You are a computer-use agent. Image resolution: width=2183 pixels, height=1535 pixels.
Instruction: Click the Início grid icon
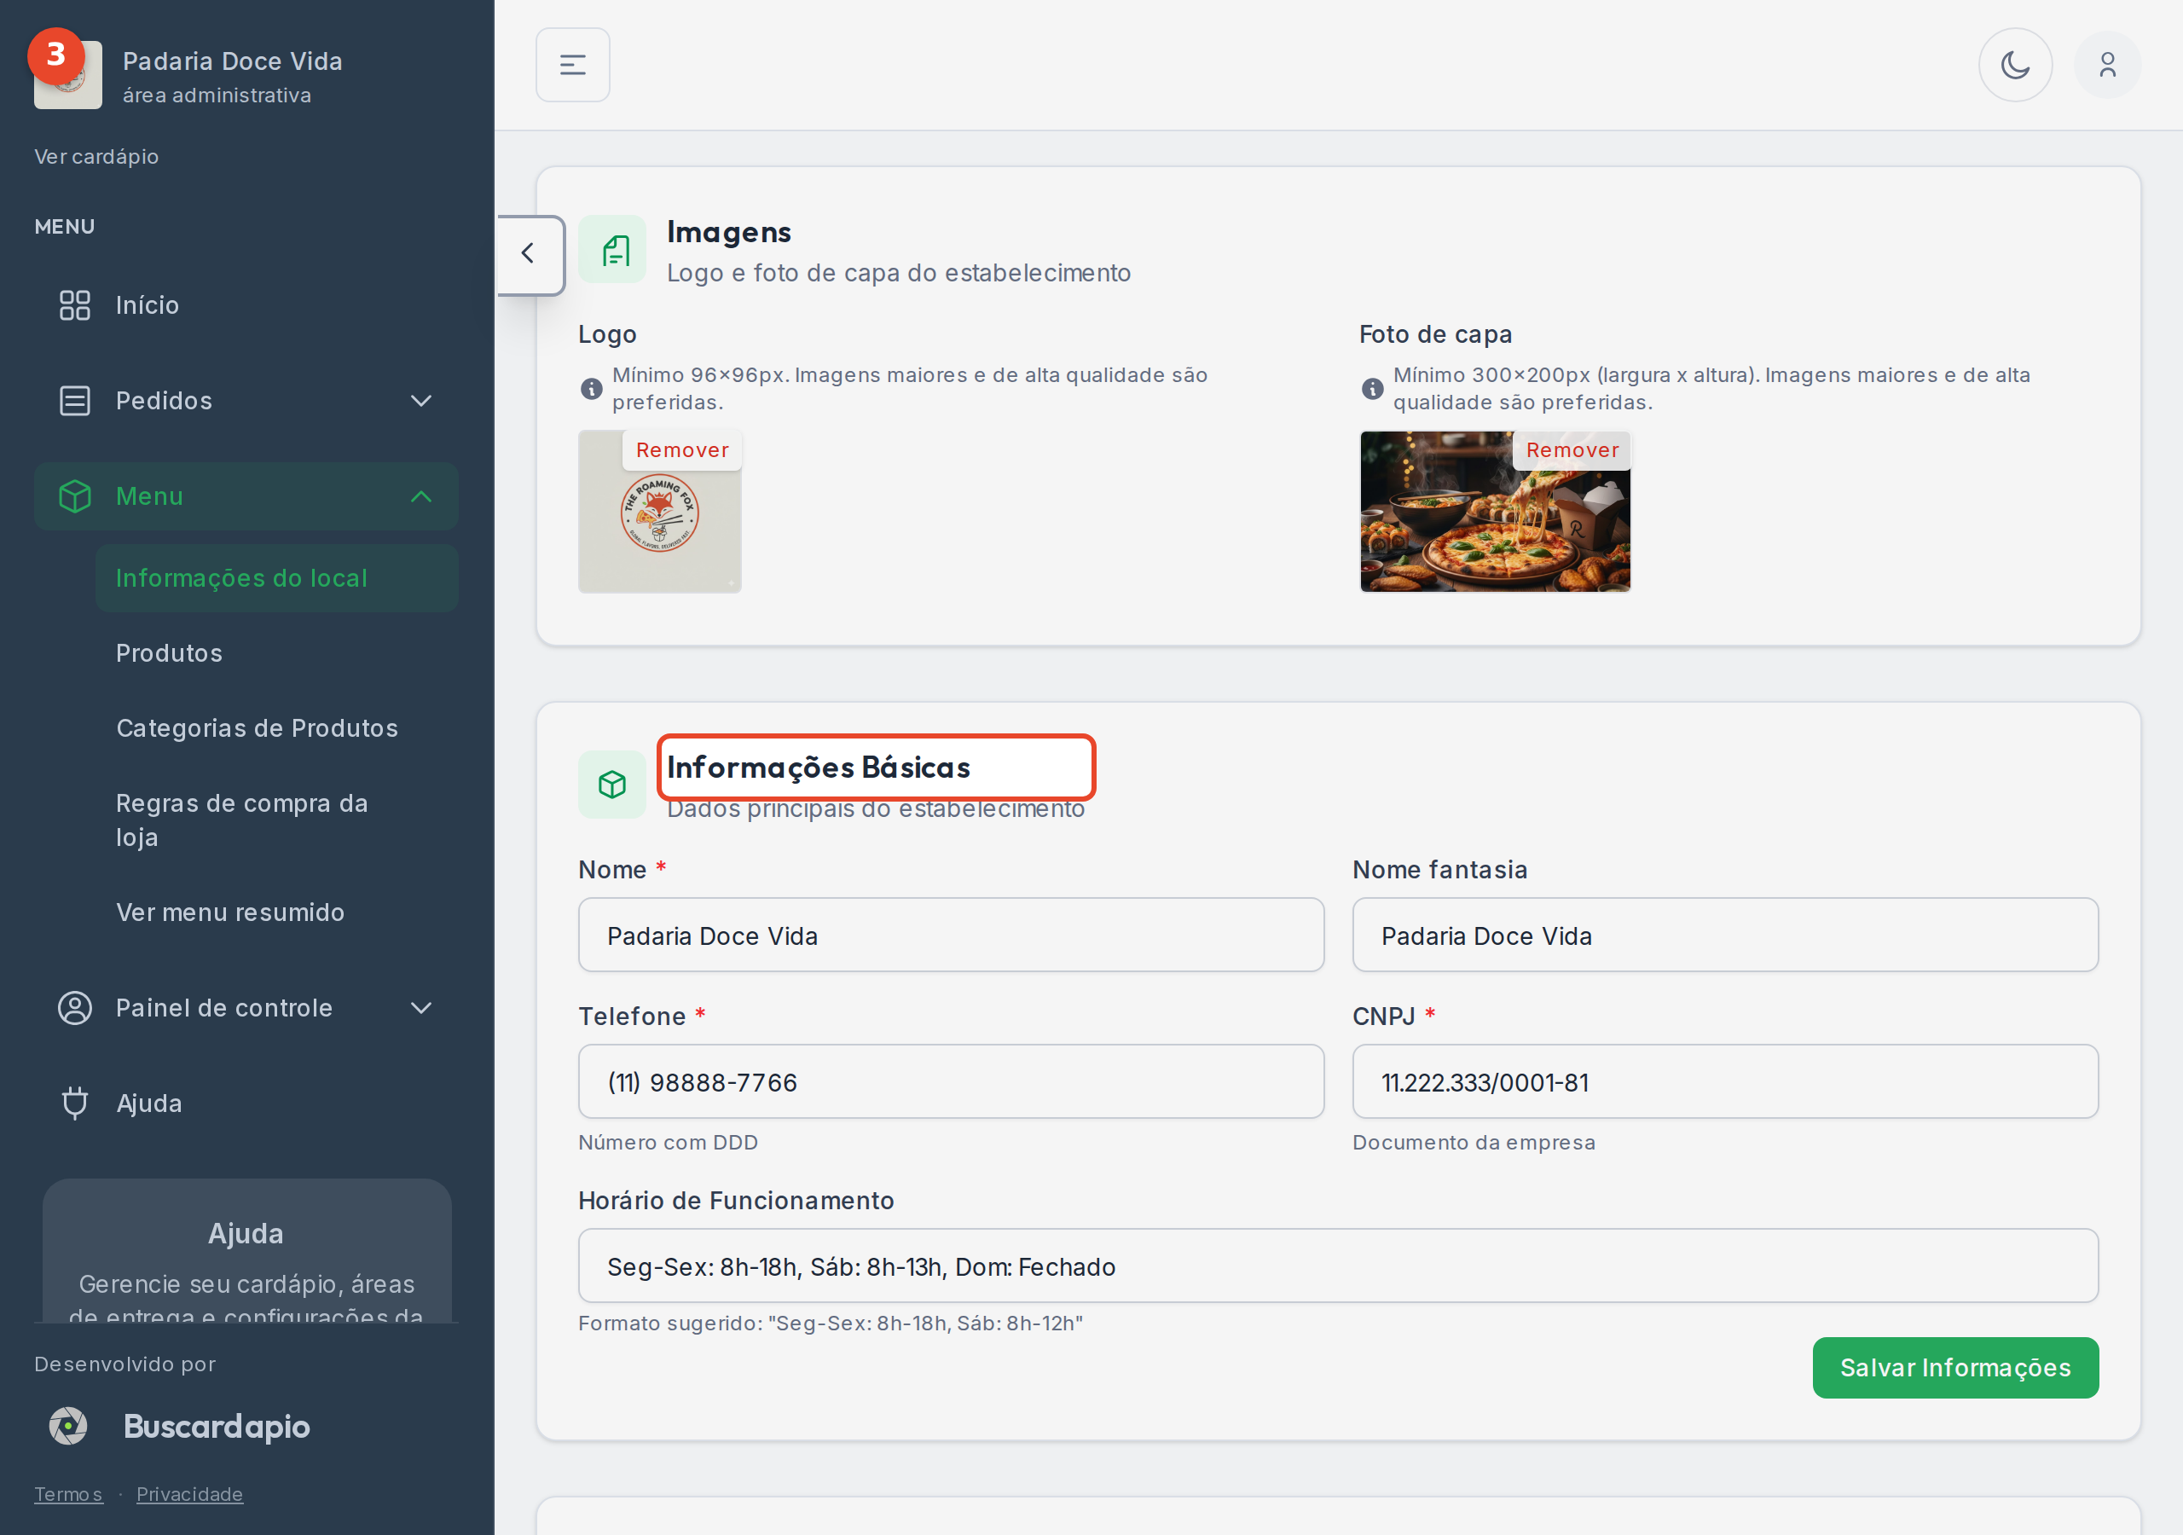click(75, 305)
